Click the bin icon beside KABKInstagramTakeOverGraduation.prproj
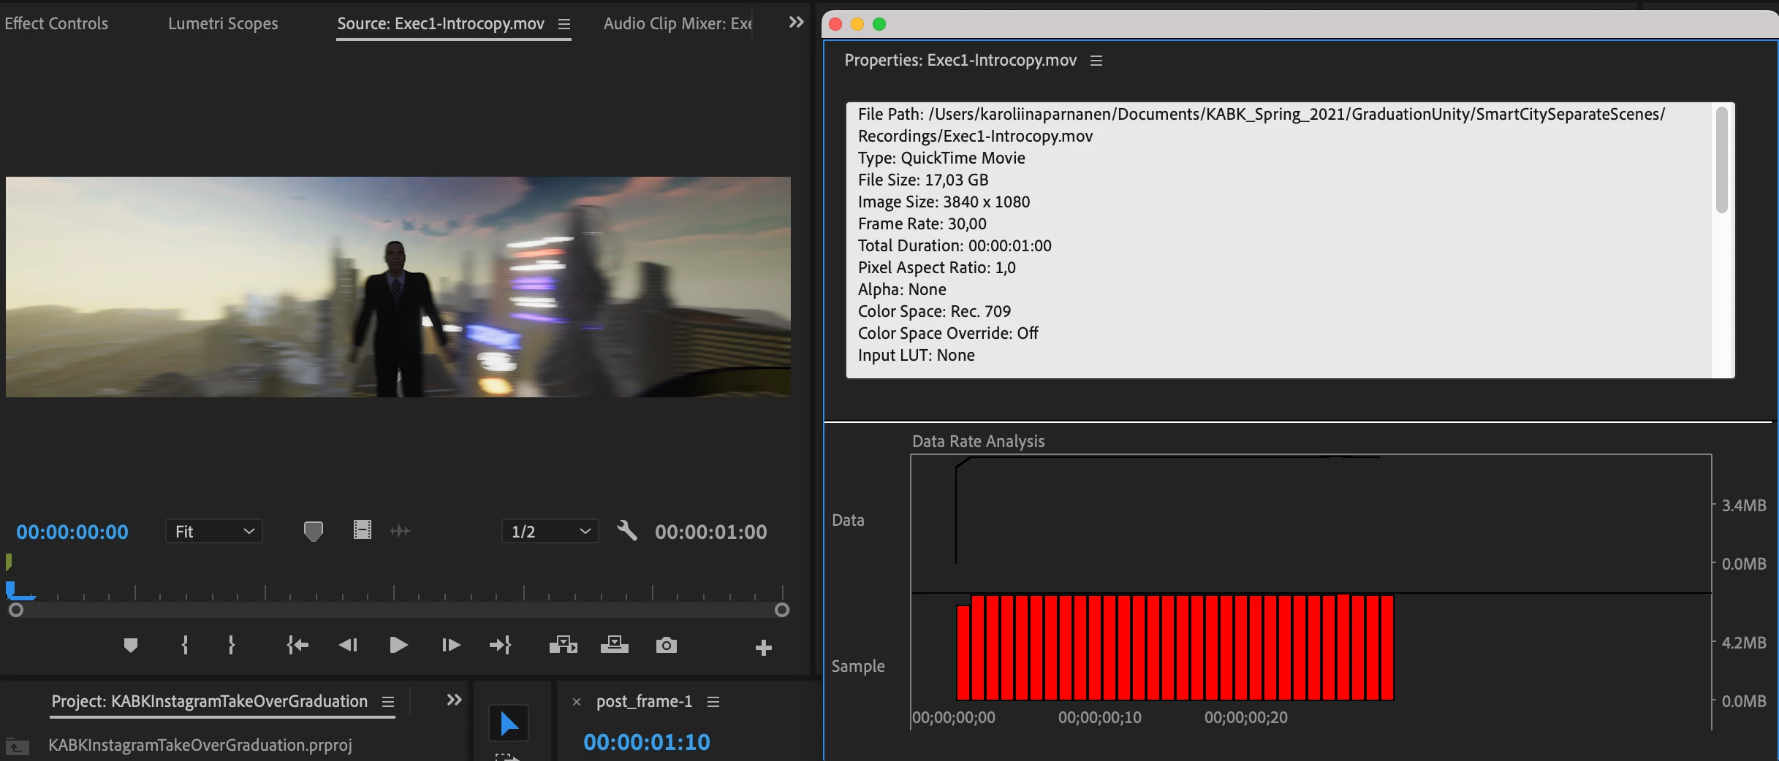The height and width of the screenshot is (761, 1779). [17, 746]
